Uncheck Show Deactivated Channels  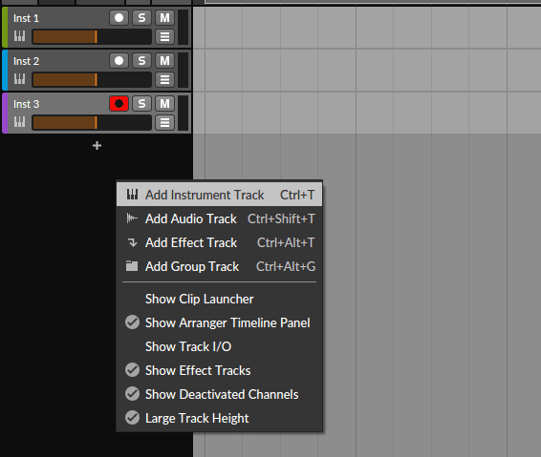(x=220, y=394)
